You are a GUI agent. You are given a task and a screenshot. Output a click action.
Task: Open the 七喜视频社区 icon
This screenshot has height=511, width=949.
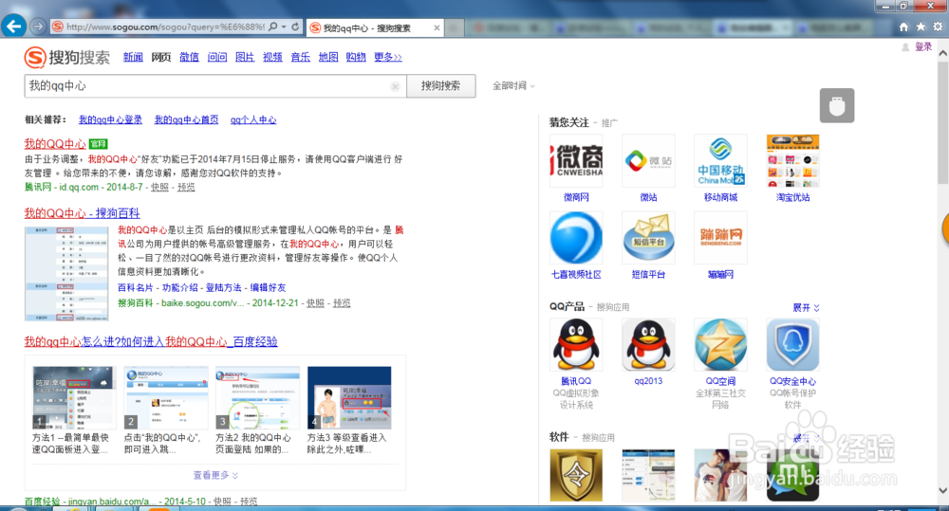[576, 238]
